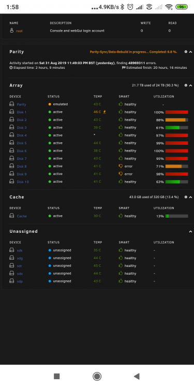This screenshot has width=194, height=388.
Task: Collapse the Array section
Action: pyautogui.click(x=190, y=85)
